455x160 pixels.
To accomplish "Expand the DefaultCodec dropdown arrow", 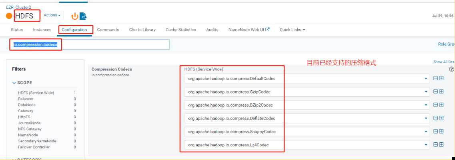I will 426,79.
